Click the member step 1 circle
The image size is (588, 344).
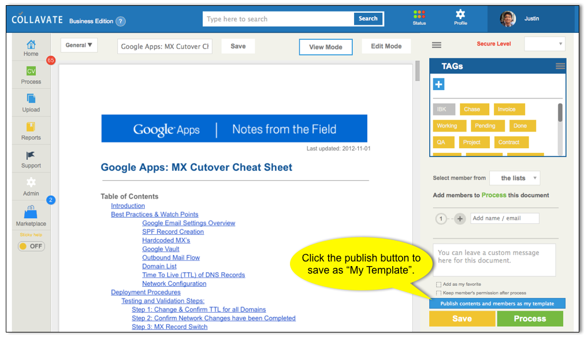(x=441, y=219)
